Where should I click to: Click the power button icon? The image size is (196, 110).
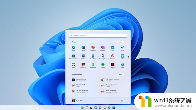pos(122,101)
